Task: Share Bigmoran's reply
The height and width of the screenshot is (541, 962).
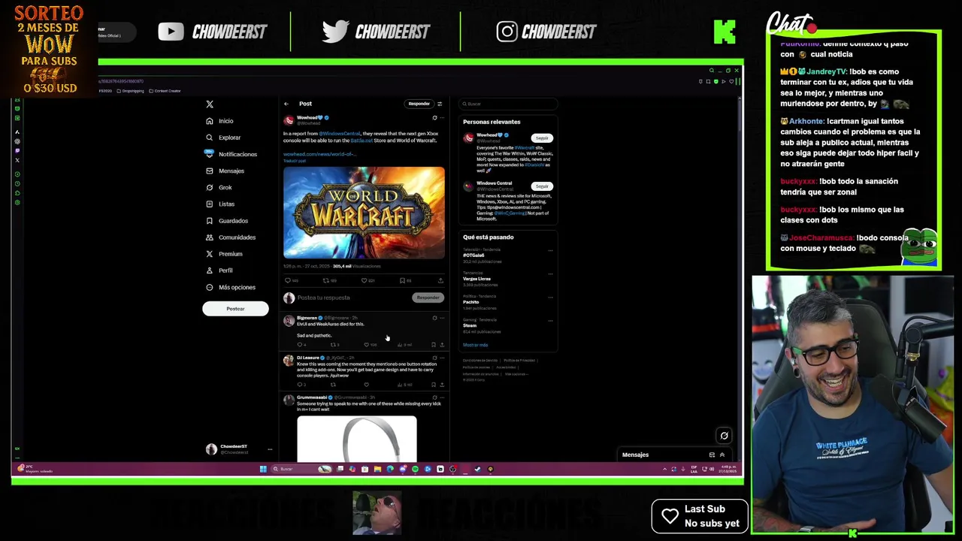Action: 441,345
